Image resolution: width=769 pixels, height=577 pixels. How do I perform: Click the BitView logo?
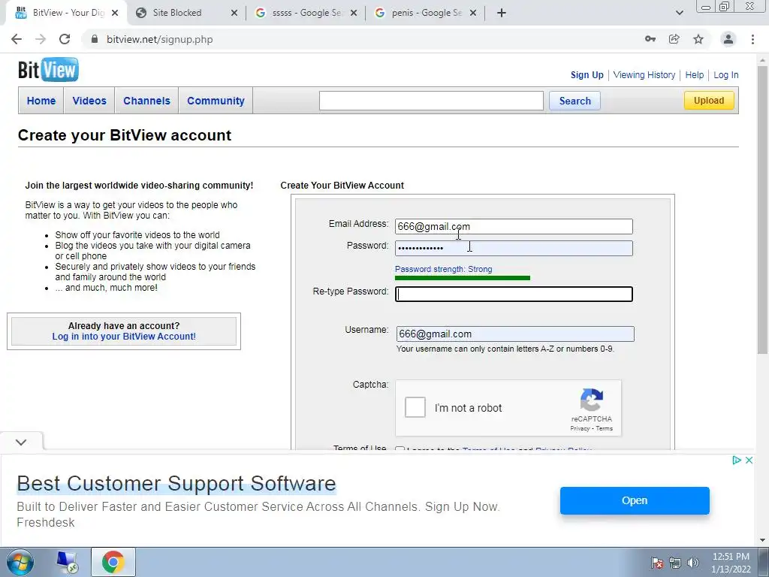[x=48, y=70]
